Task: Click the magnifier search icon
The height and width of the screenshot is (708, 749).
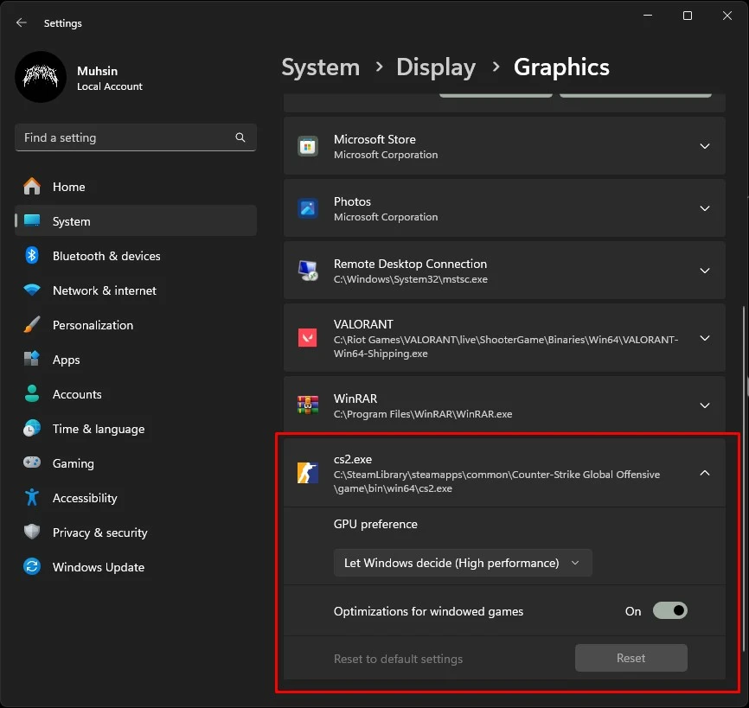Action: coord(240,137)
